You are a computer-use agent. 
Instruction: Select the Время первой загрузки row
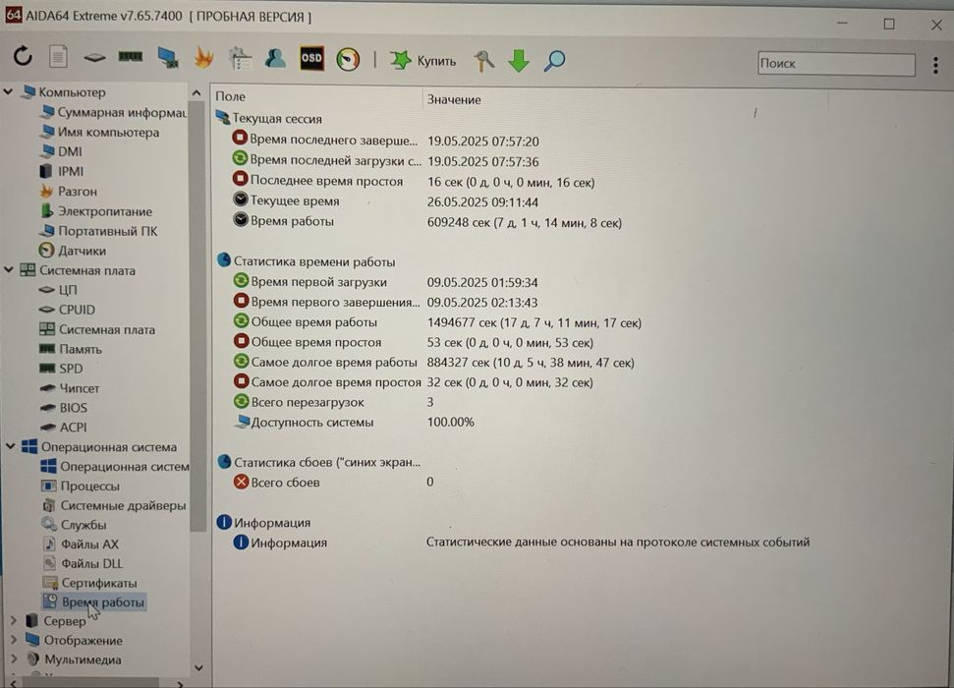pyautogui.click(x=386, y=282)
